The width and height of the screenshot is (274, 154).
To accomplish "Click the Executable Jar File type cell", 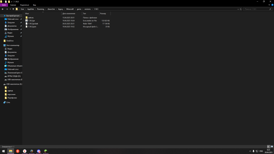I will (90, 21).
